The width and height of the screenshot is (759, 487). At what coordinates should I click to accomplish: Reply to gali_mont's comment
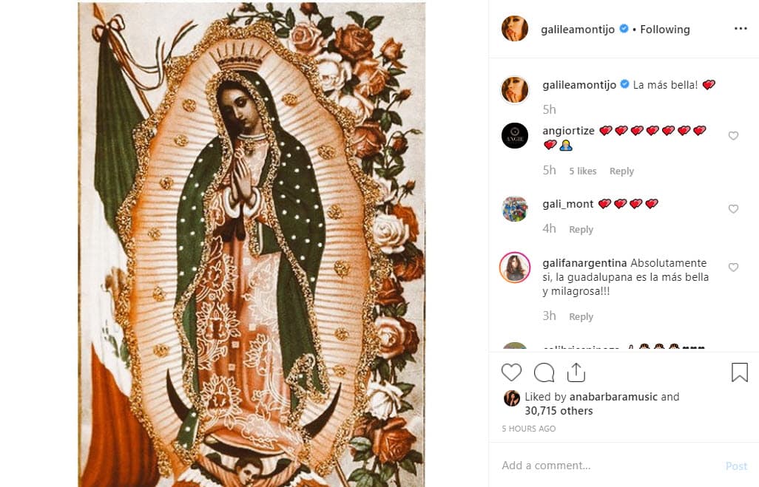click(581, 229)
